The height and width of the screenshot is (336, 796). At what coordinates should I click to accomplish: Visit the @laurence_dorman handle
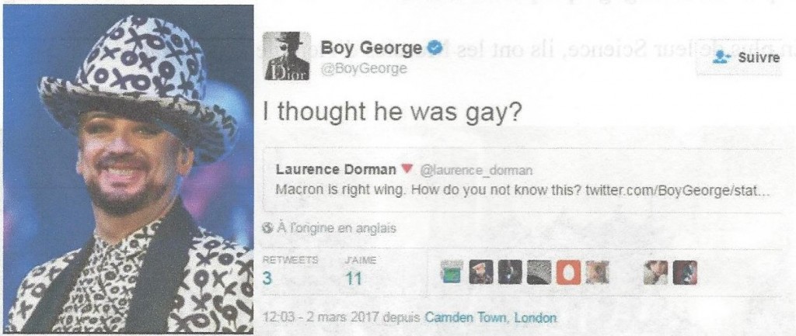(x=475, y=171)
